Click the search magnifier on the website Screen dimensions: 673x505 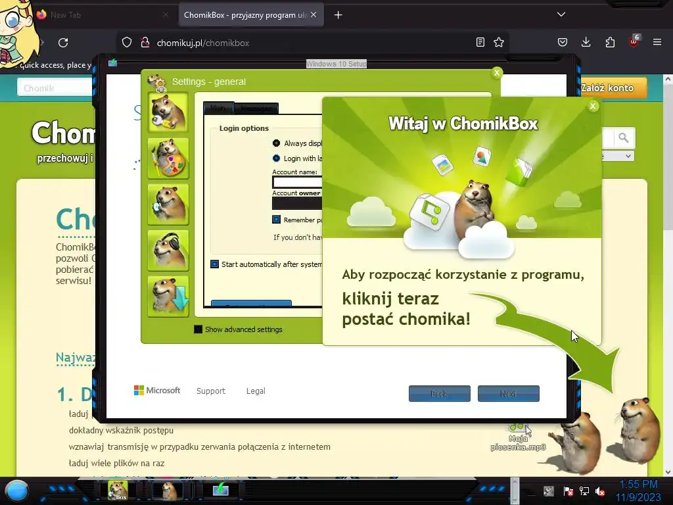623,138
